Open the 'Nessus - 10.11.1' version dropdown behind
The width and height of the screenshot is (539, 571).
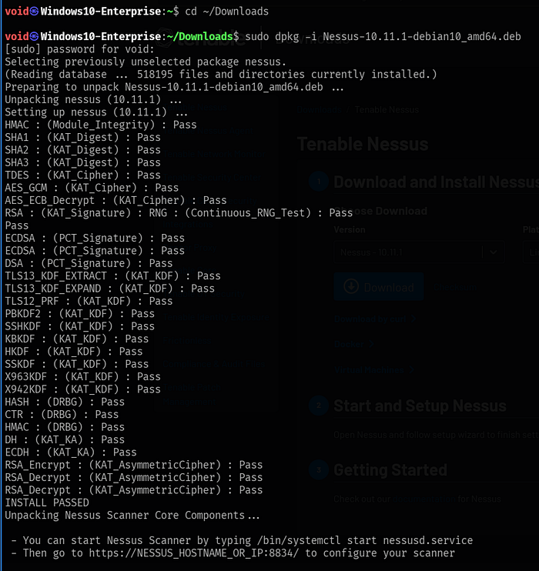[419, 252]
